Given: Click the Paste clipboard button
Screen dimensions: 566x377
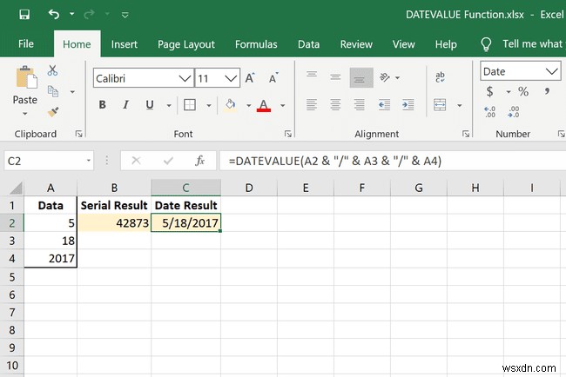Looking at the screenshot, I should 25,85.
